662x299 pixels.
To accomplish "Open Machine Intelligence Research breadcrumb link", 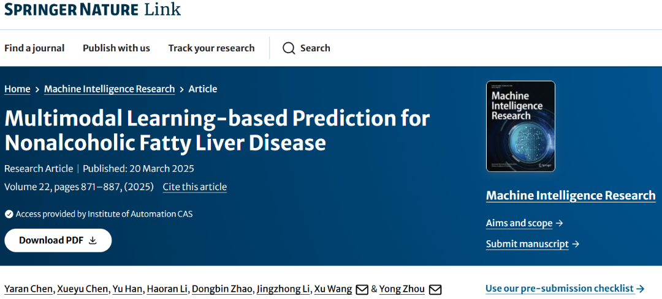I will [x=109, y=89].
